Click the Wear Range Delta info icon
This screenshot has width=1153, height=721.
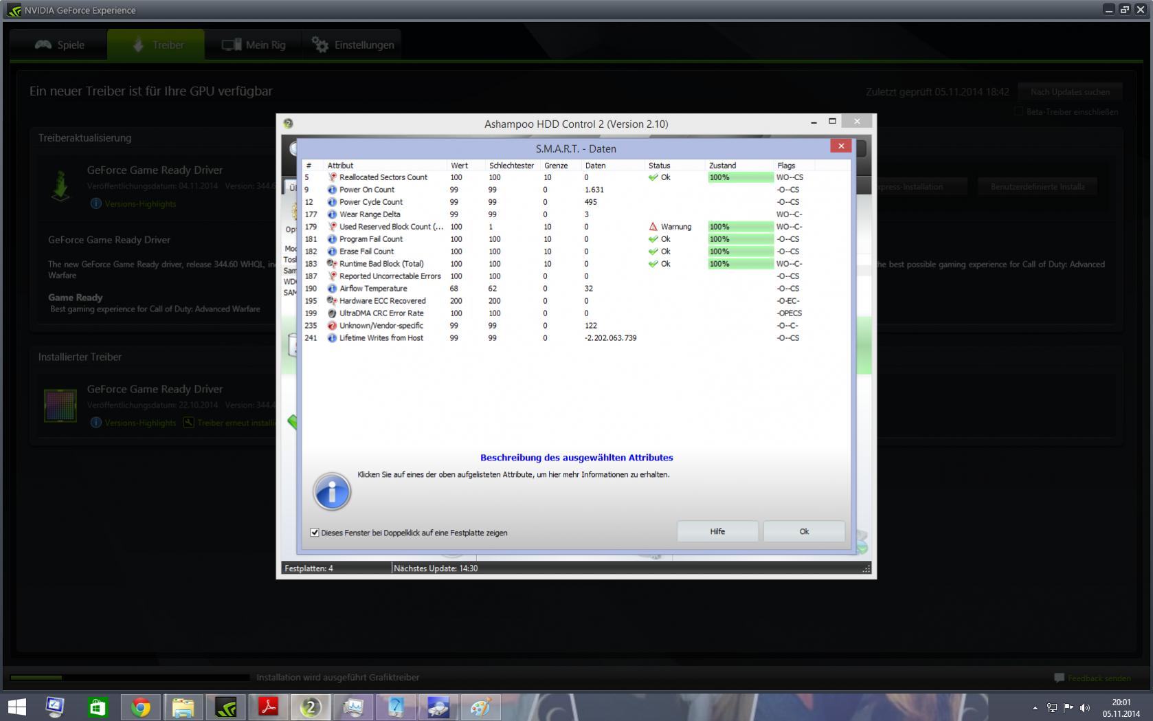[333, 214]
